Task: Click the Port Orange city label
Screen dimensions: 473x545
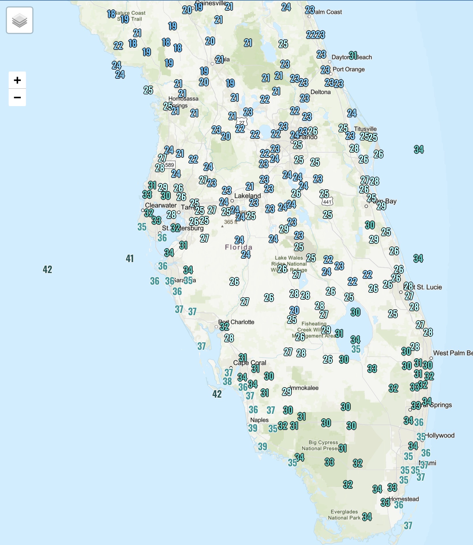Action: [x=349, y=69]
